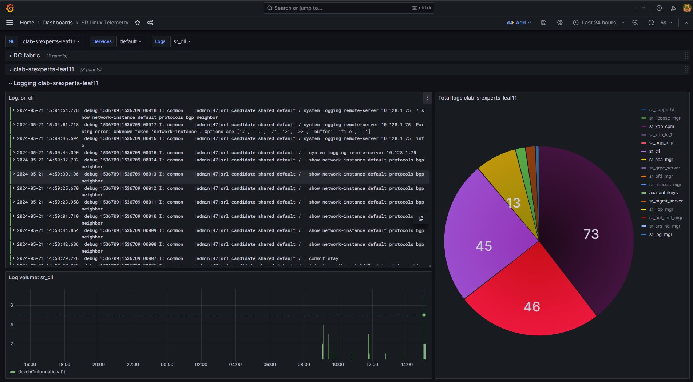This screenshot has width=693, height=382.
Task: Open the NE clab-srexperts-leaf11 dropdown
Action: click(x=51, y=41)
